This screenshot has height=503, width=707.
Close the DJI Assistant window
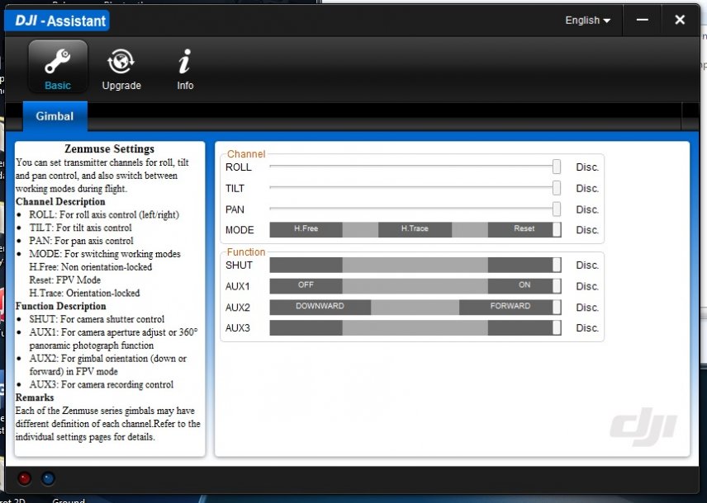[680, 20]
